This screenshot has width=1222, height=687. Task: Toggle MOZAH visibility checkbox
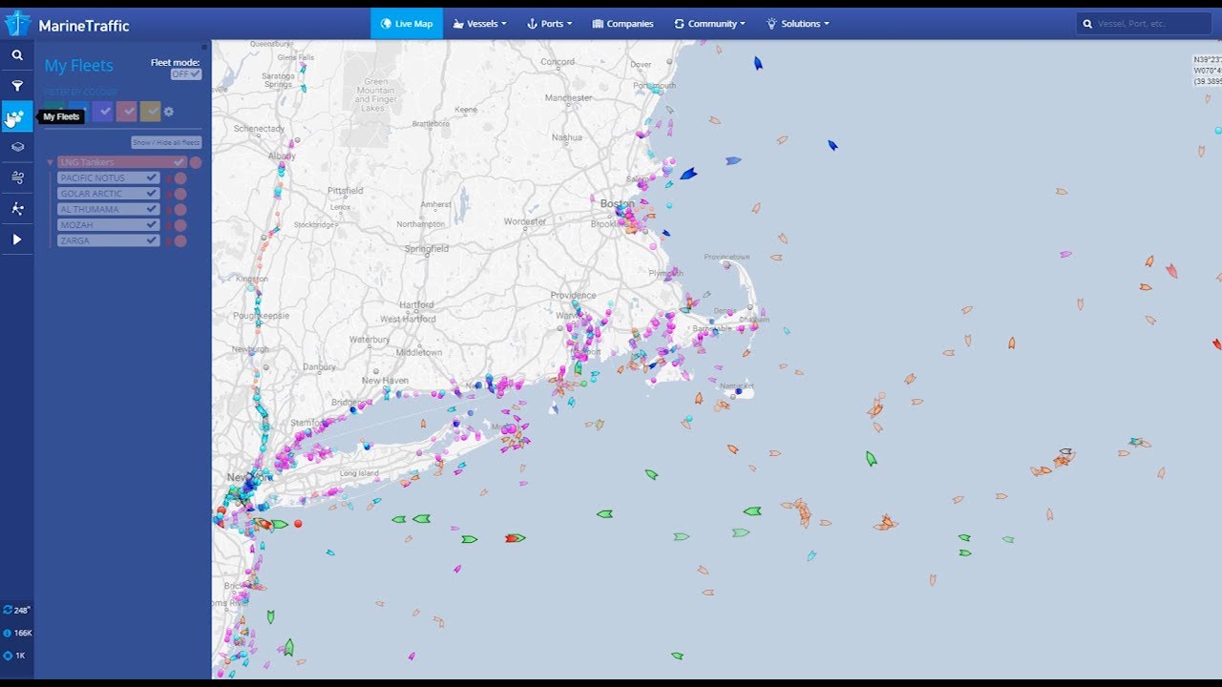pyautogui.click(x=152, y=225)
